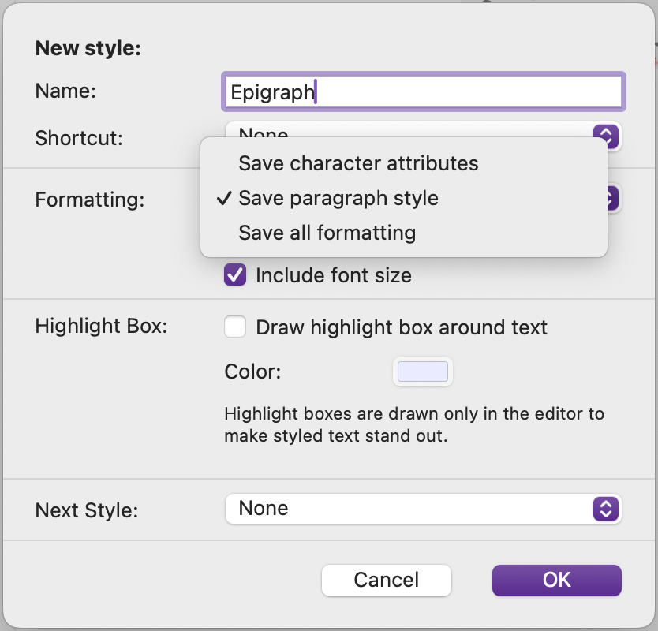Viewport: 658px width, 631px height.
Task: Open the Next Style "None" dropdown
Action: [410, 509]
